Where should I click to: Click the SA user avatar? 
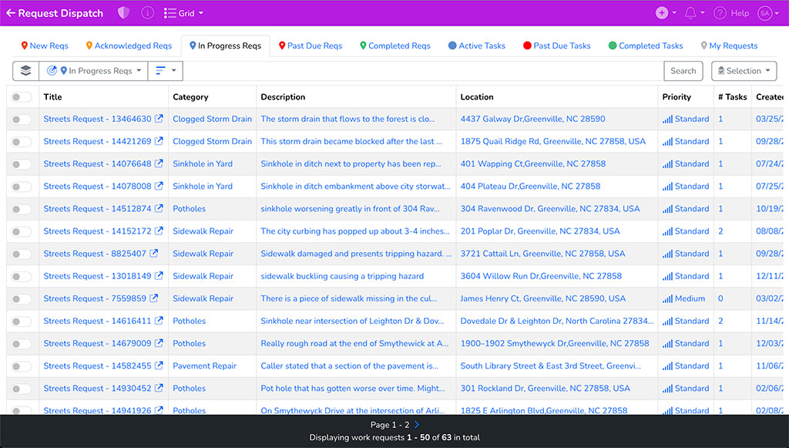click(x=764, y=13)
